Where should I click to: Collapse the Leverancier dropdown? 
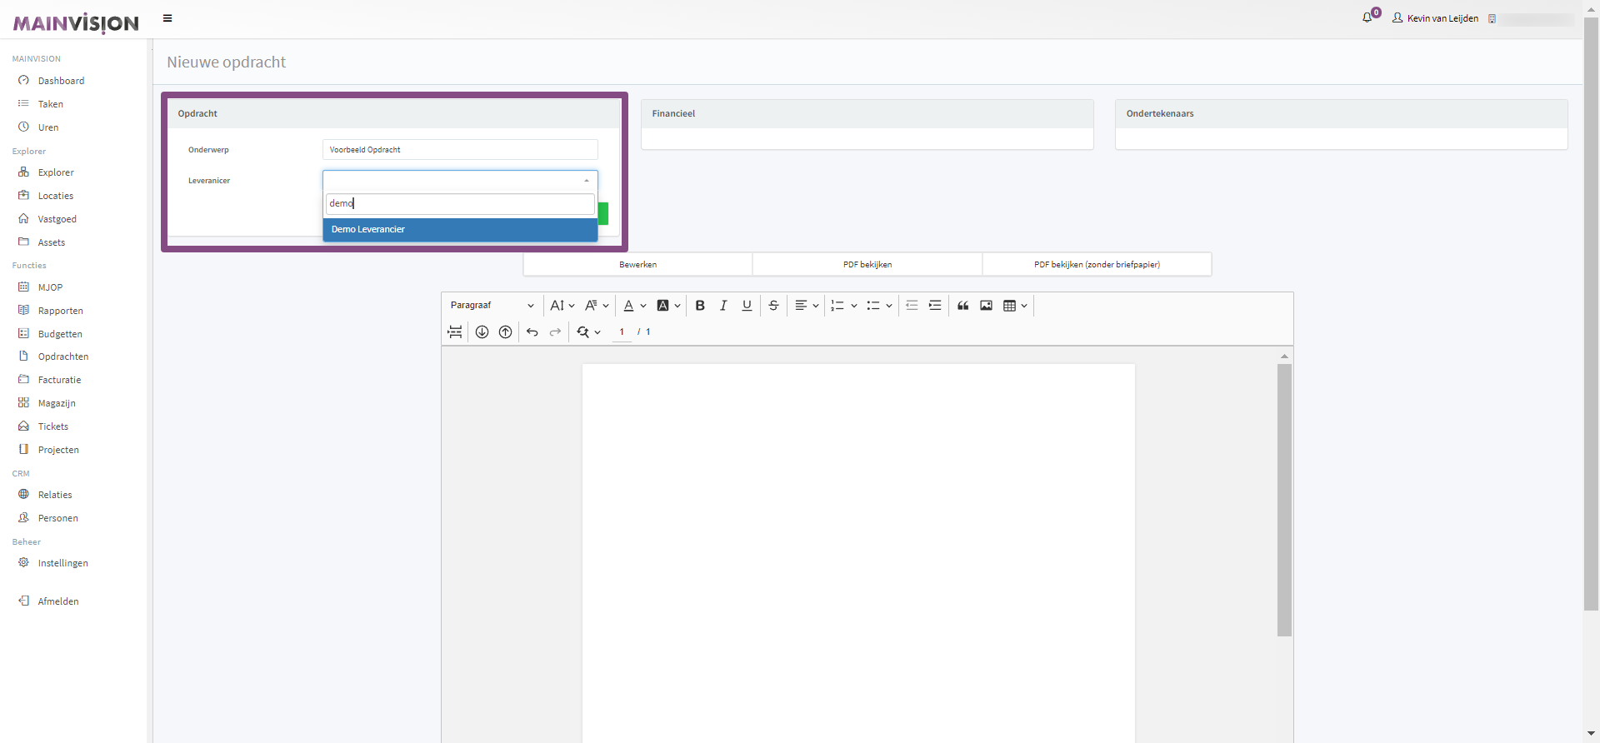pos(587,181)
